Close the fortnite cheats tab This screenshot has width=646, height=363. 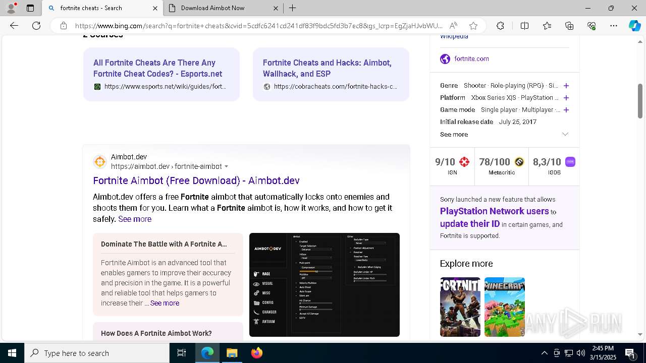pos(155,8)
